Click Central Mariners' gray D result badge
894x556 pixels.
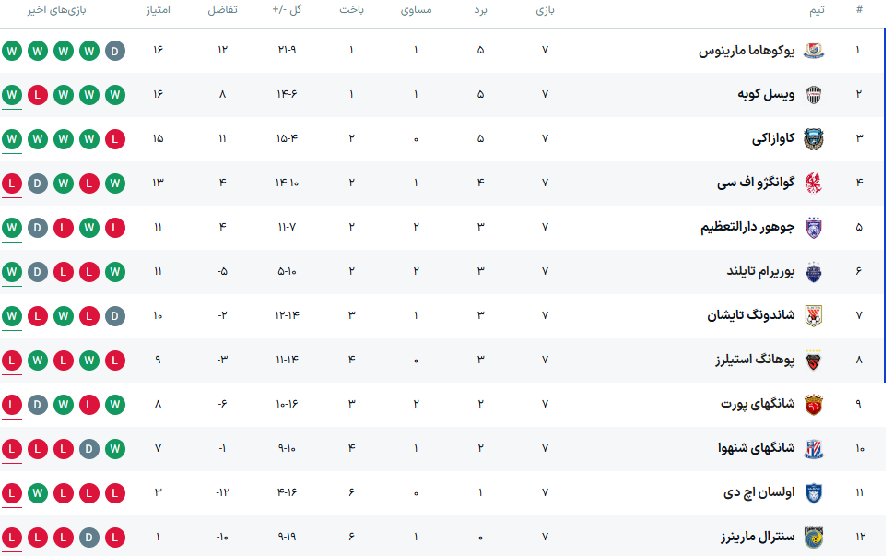point(89,537)
